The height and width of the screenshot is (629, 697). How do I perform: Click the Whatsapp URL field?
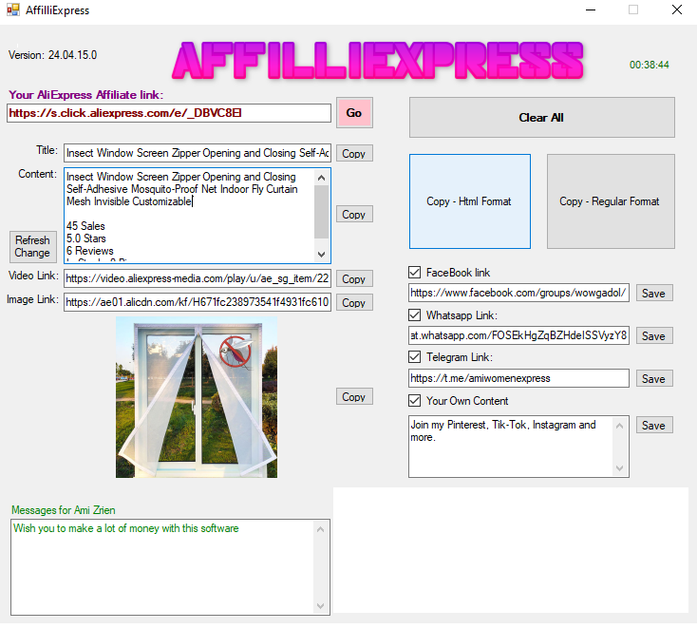[518, 335]
